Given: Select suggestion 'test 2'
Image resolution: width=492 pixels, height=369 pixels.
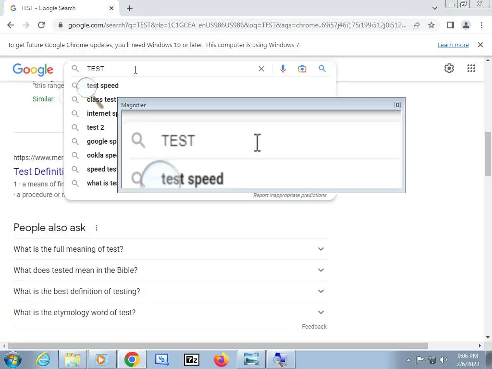Looking at the screenshot, I should 96,127.
